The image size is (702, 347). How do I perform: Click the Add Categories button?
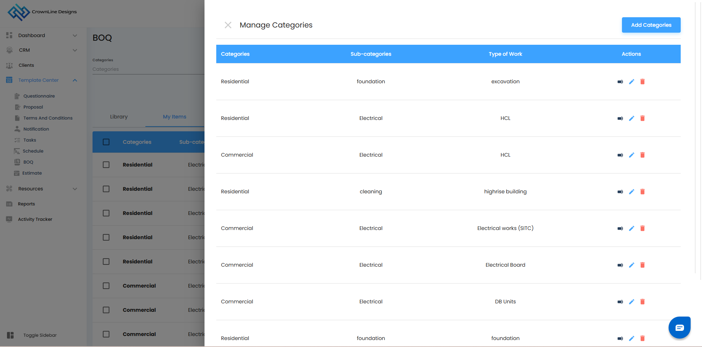(x=651, y=25)
